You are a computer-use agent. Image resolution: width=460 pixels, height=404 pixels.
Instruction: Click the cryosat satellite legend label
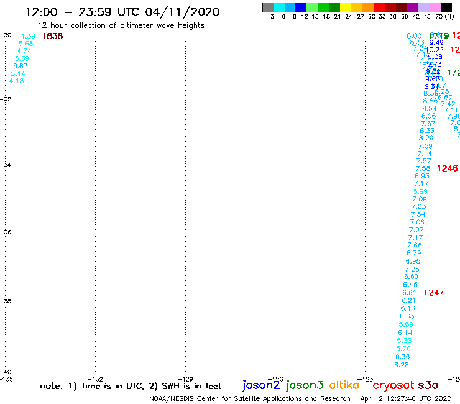point(393,385)
